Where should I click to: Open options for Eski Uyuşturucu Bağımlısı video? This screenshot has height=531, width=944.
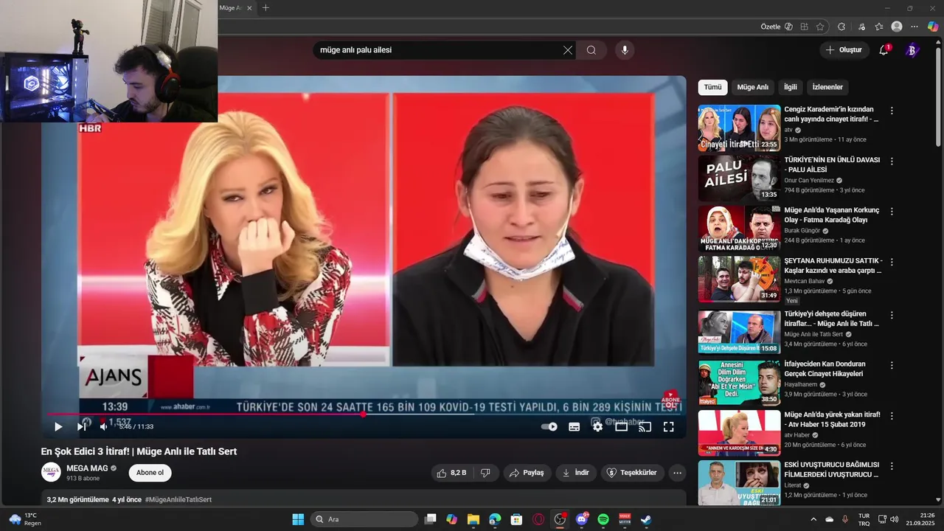coord(892,465)
